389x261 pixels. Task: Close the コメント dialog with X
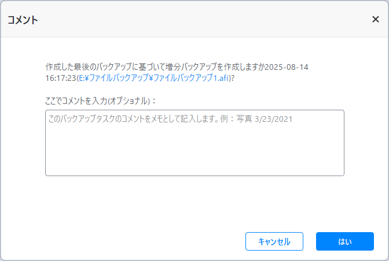click(375, 19)
